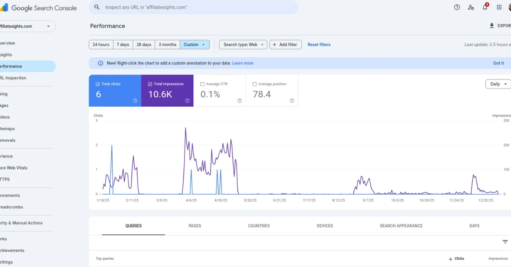Enable the Average CTR checkbox
The width and height of the screenshot is (511, 267).
pyautogui.click(x=202, y=84)
